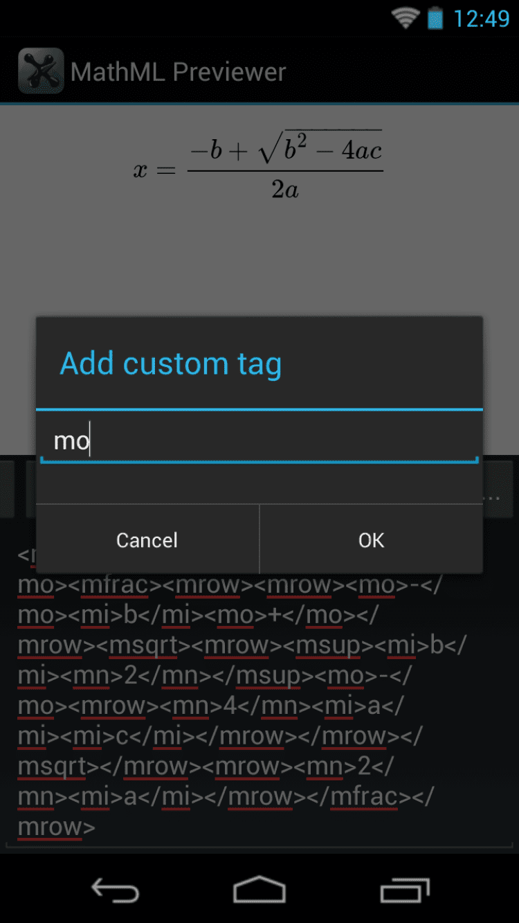Viewport: 519px width, 923px height.
Task: Tap the dimmed tag button left of dialog
Action: coord(7,488)
